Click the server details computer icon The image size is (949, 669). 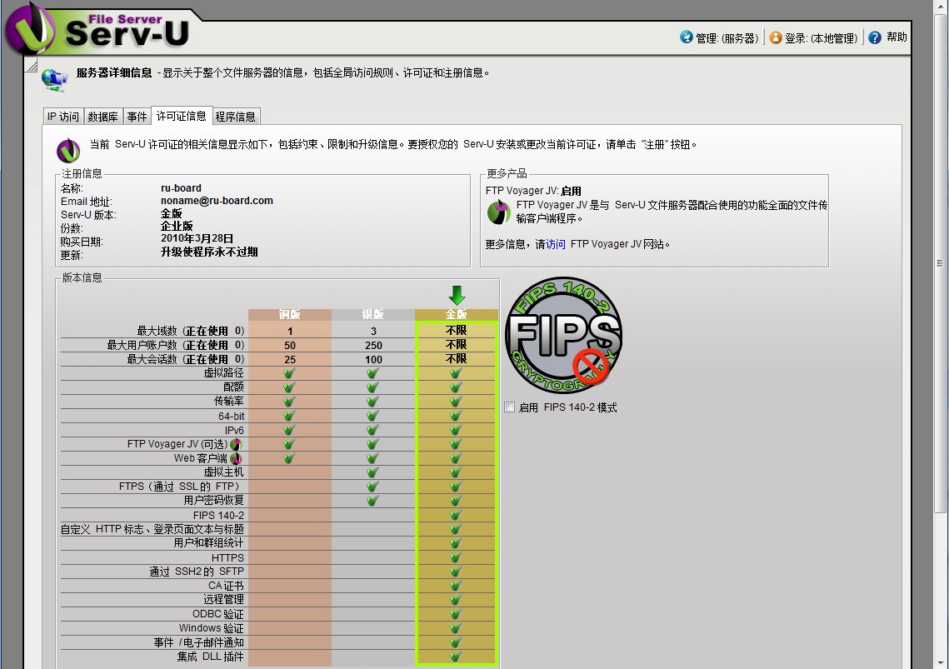(54, 80)
